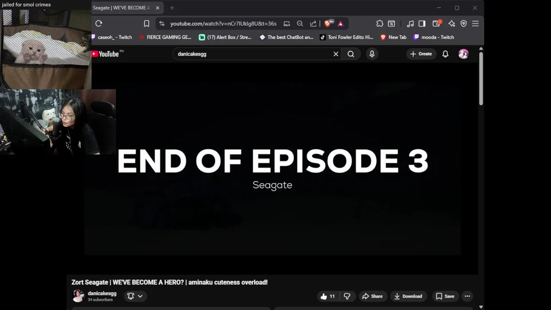Viewport: 551px width, 310px height.
Task: Reload the page with the refresh icon
Action: coord(99,24)
